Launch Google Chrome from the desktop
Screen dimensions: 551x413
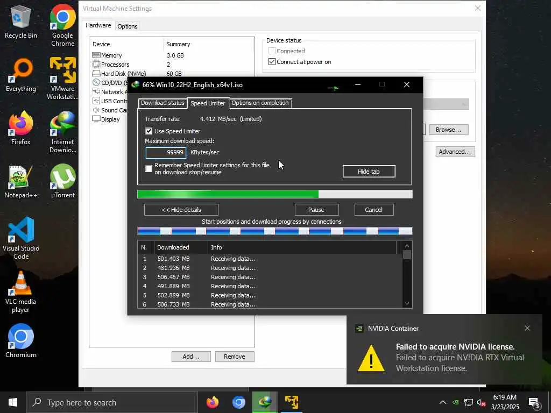62,25
